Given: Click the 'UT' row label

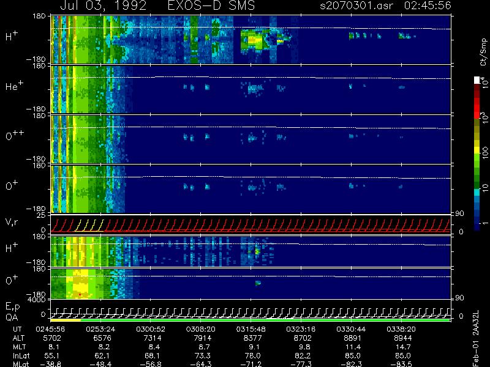Looking at the screenshot, I should (x=17, y=329).
